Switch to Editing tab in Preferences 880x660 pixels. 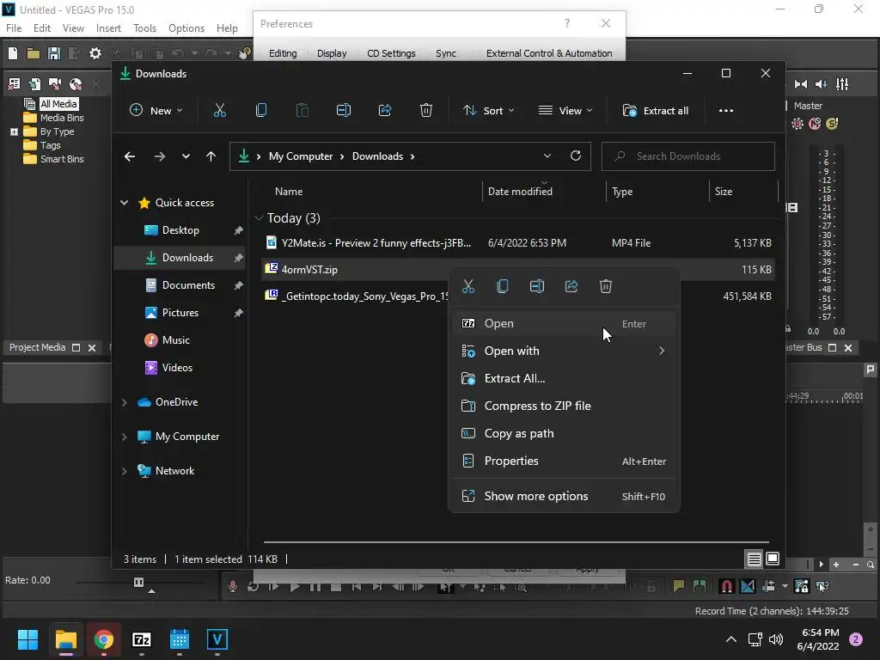283,53
